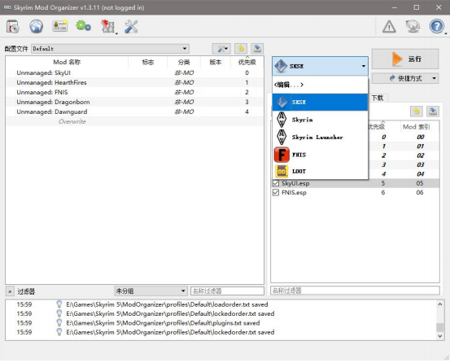Click the 运行 run button
The height and width of the screenshot is (363, 450).
tap(405, 59)
